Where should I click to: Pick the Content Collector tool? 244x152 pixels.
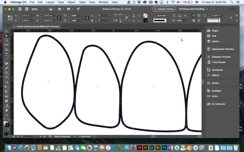6,49
